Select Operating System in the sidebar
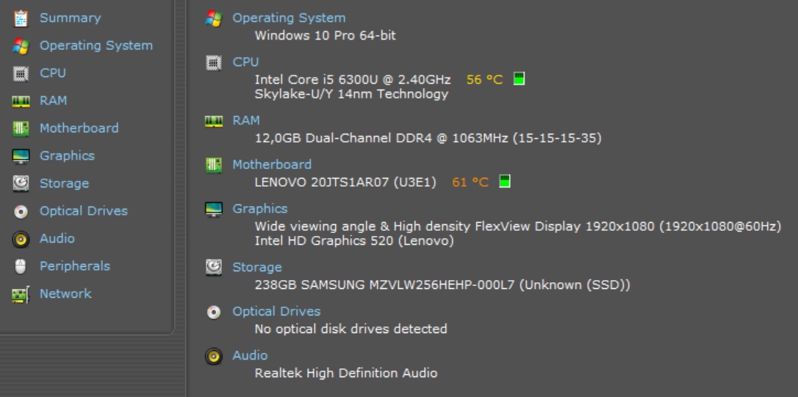 pyautogui.click(x=96, y=46)
